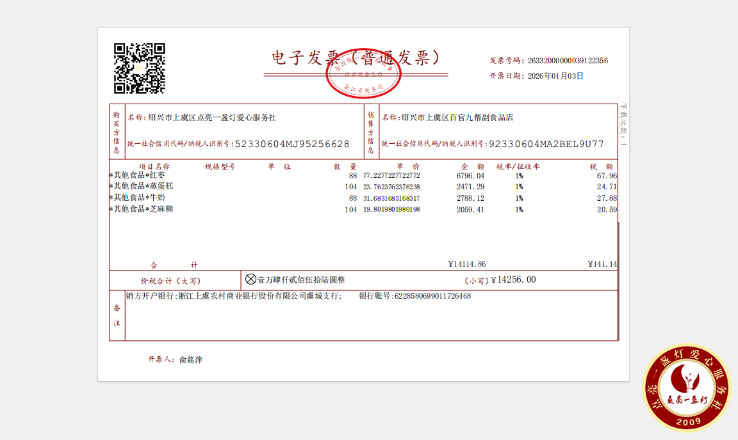Select seller name 绍兴市上虞区百官九帮副食品店

pos(457,118)
